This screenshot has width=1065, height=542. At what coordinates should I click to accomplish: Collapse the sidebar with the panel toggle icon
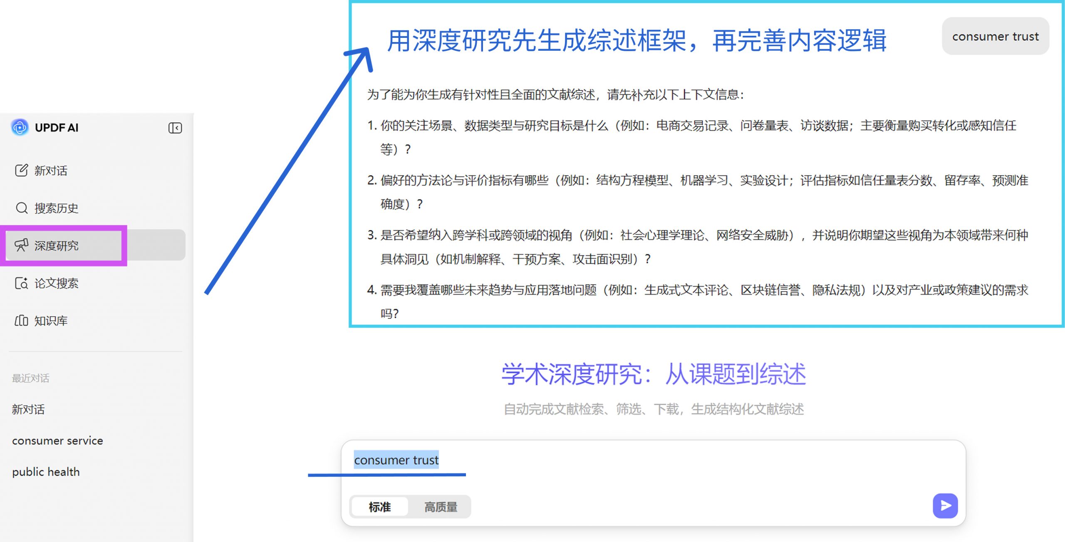tap(175, 128)
